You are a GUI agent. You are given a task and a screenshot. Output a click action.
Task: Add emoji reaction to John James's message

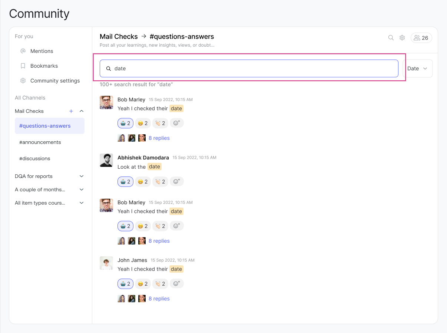click(x=177, y=283)
